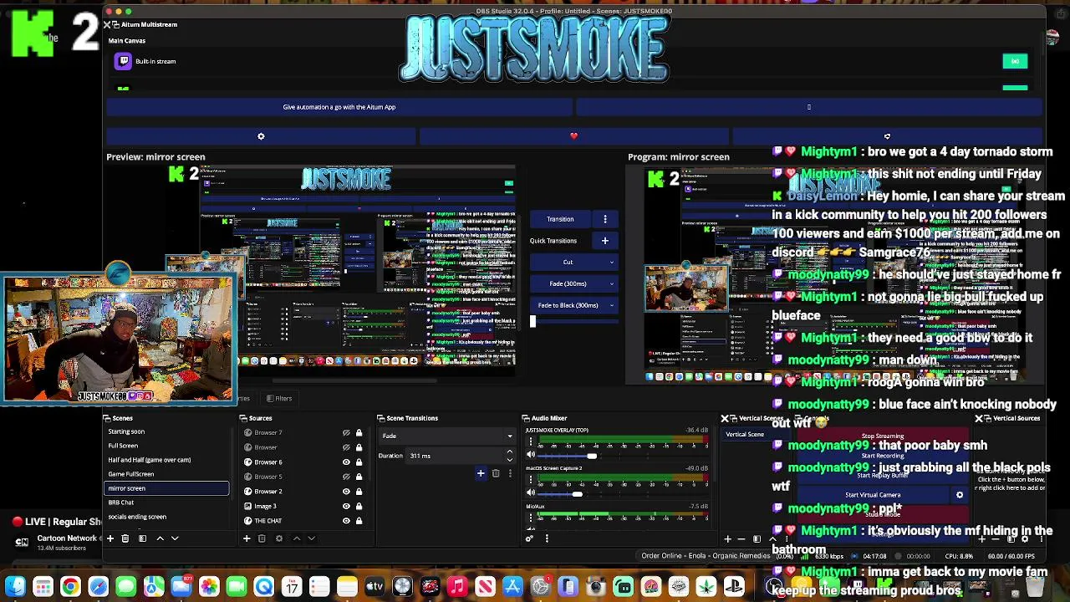Open the Fade transition type dropdown
1070x602 pixels.
[x=446, y=436]
